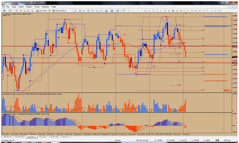The width and height of the screenshot is (239, 143).
Task: Click the icon next to New Order
Action: pyautogui.click(x=49, y=11)
